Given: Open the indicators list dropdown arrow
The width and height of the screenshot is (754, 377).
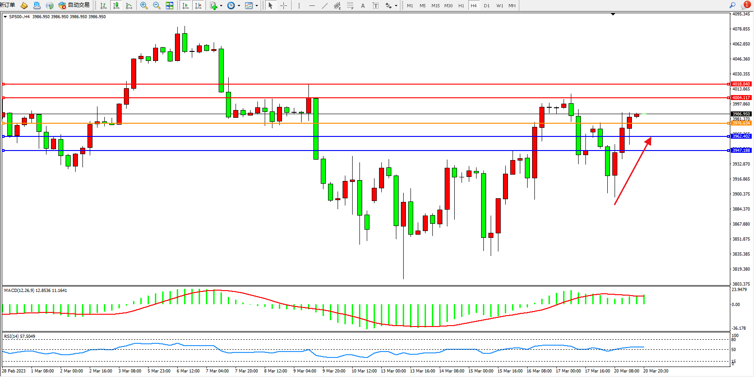Looking at the screenshot, I should coord(221,6).
